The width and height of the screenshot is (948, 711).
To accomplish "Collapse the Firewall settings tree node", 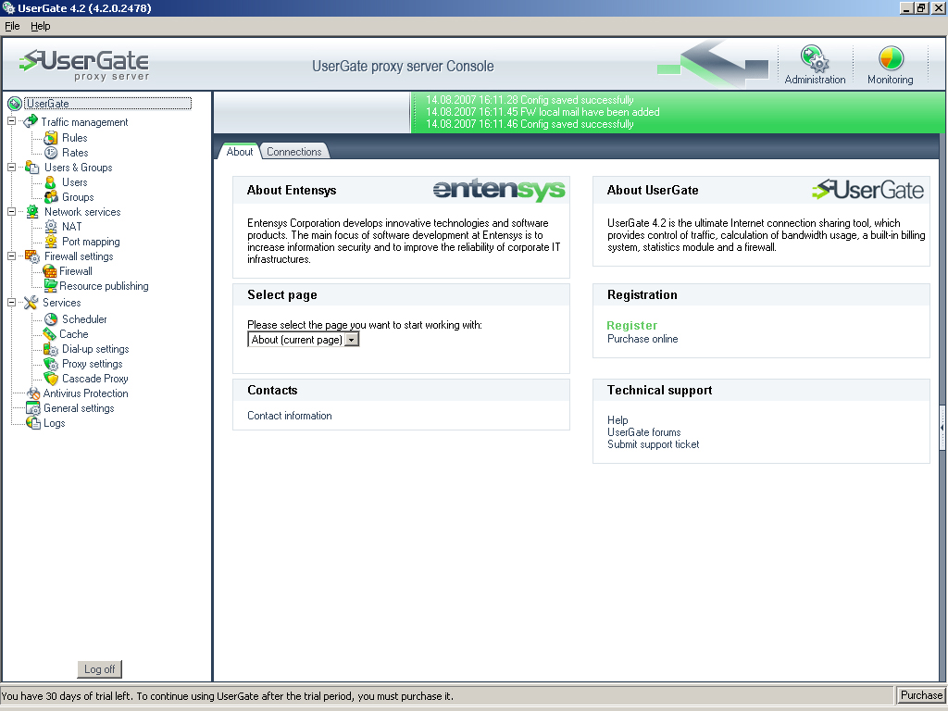I will point(11,256).
